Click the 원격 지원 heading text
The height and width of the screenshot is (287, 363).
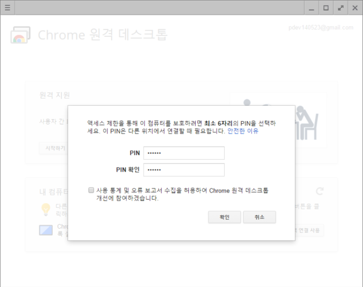(54, 95)
